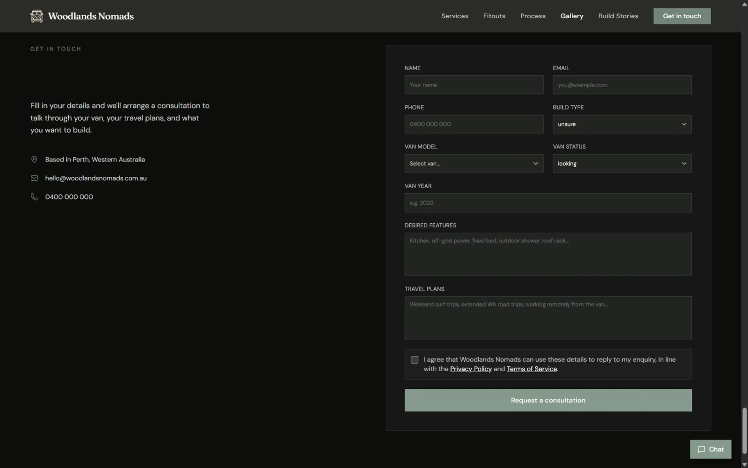Click the 0400 000 000 contact number
748x468 pixels.
coord(69,197)
